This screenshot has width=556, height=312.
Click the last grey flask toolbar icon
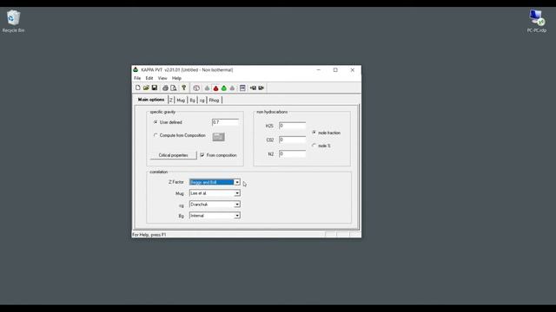point(232,88)
